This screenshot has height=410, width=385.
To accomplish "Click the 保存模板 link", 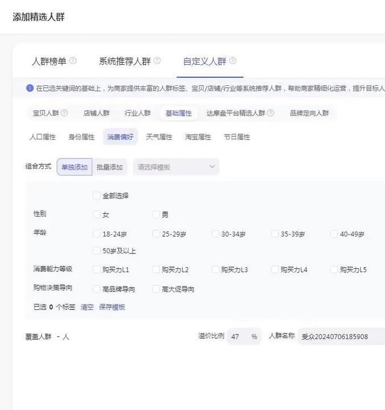I will [112, 307].
